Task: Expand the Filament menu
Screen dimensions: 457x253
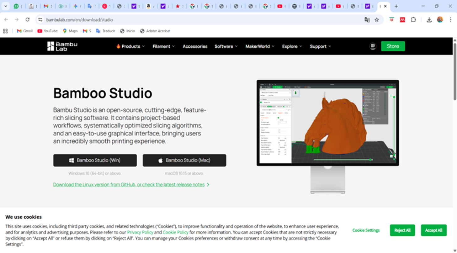Action: click(164, 46)
